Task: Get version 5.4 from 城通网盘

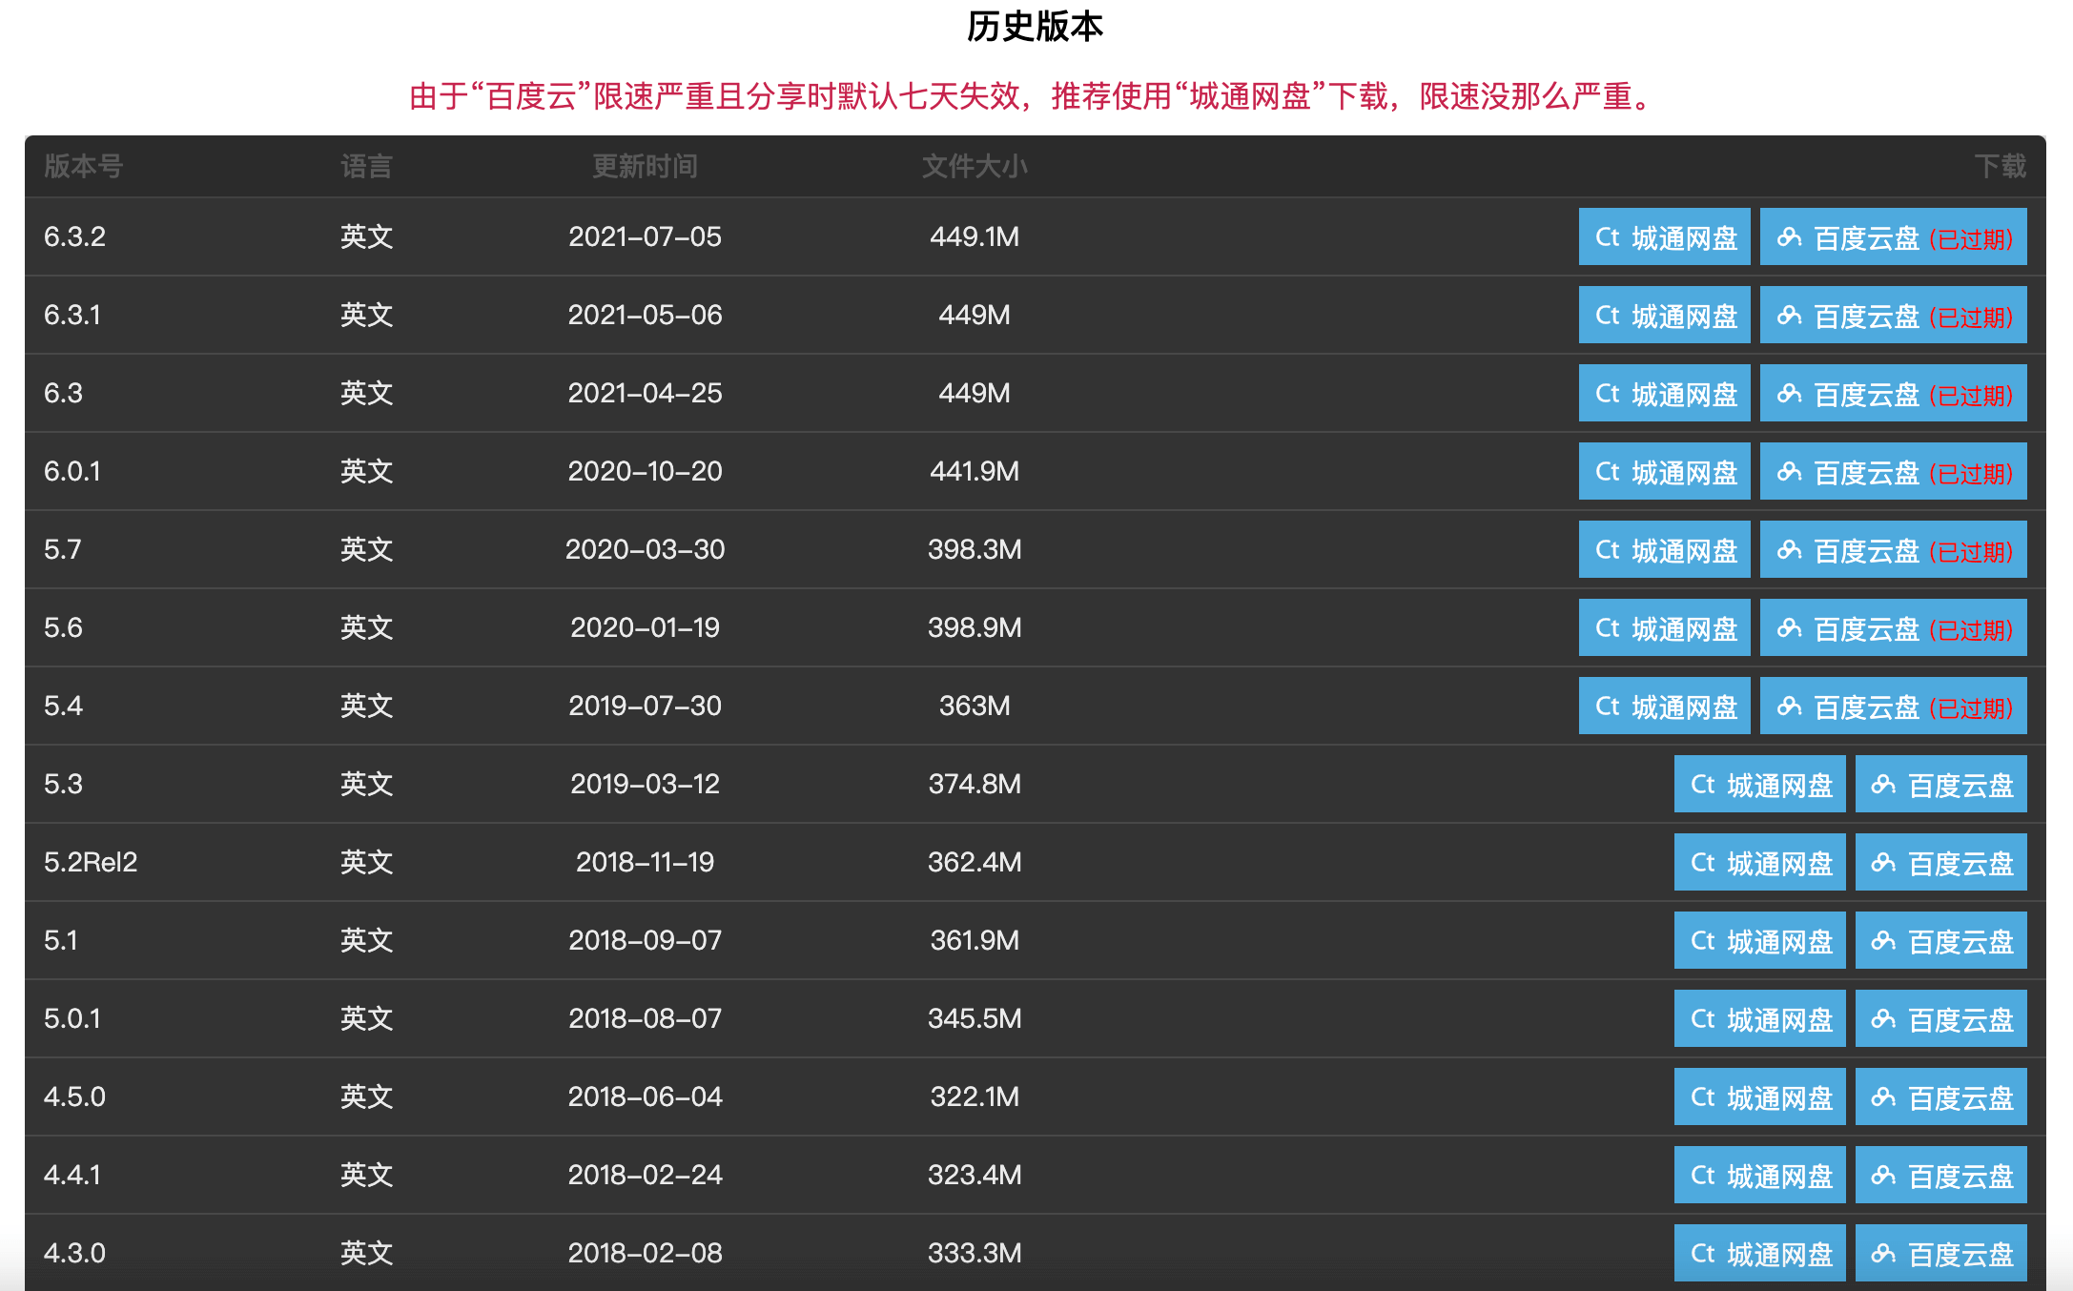Action: click(1664, 706)
